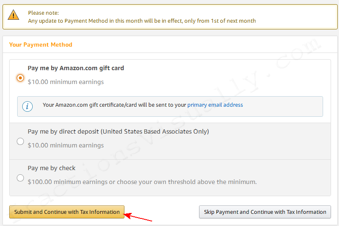Click the yellow warning triangle icon
This screenshot has height=226, width=339.
click(13, 15)
